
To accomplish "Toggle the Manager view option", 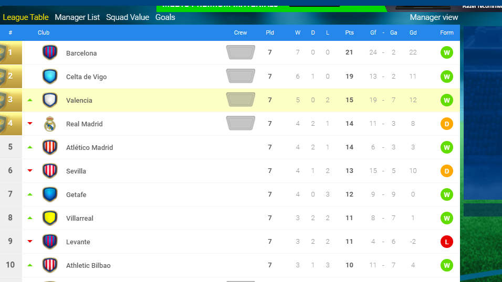I will [434, 17].
